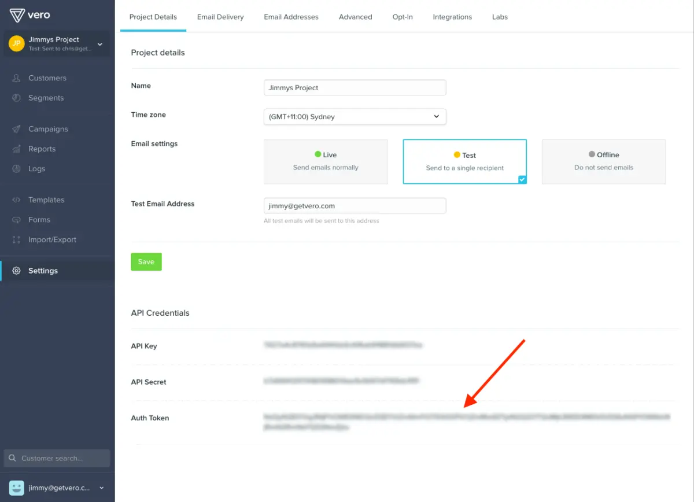
Task: Expand the Jimmys Project switcher
Action: 56,43
